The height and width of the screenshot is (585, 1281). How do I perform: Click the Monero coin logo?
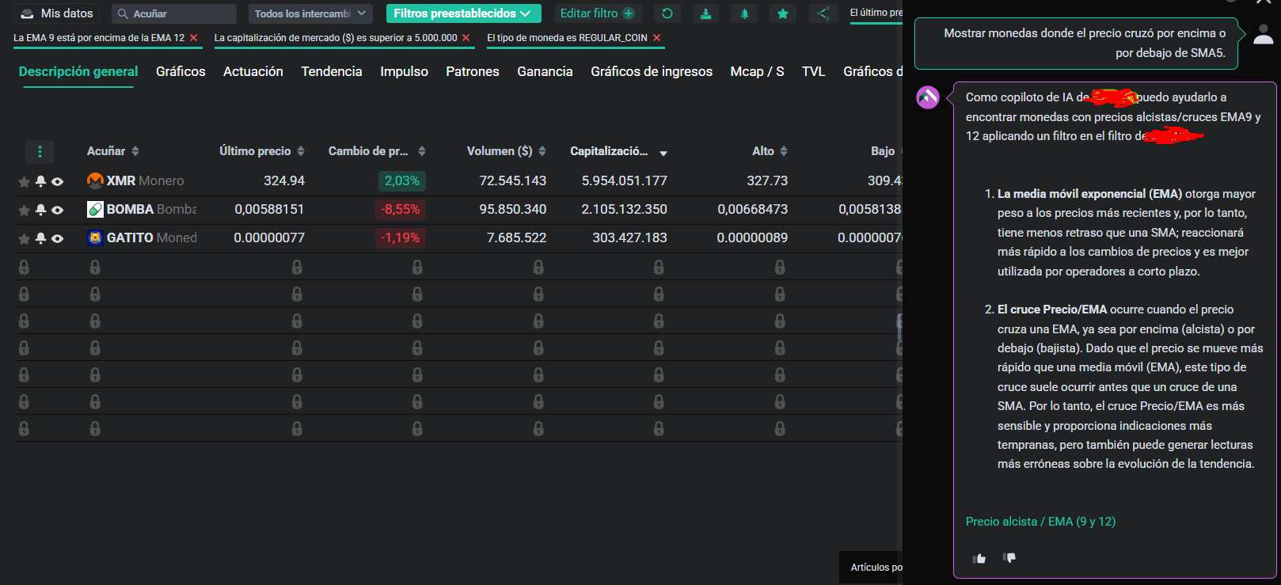click(x=95, y=180)
